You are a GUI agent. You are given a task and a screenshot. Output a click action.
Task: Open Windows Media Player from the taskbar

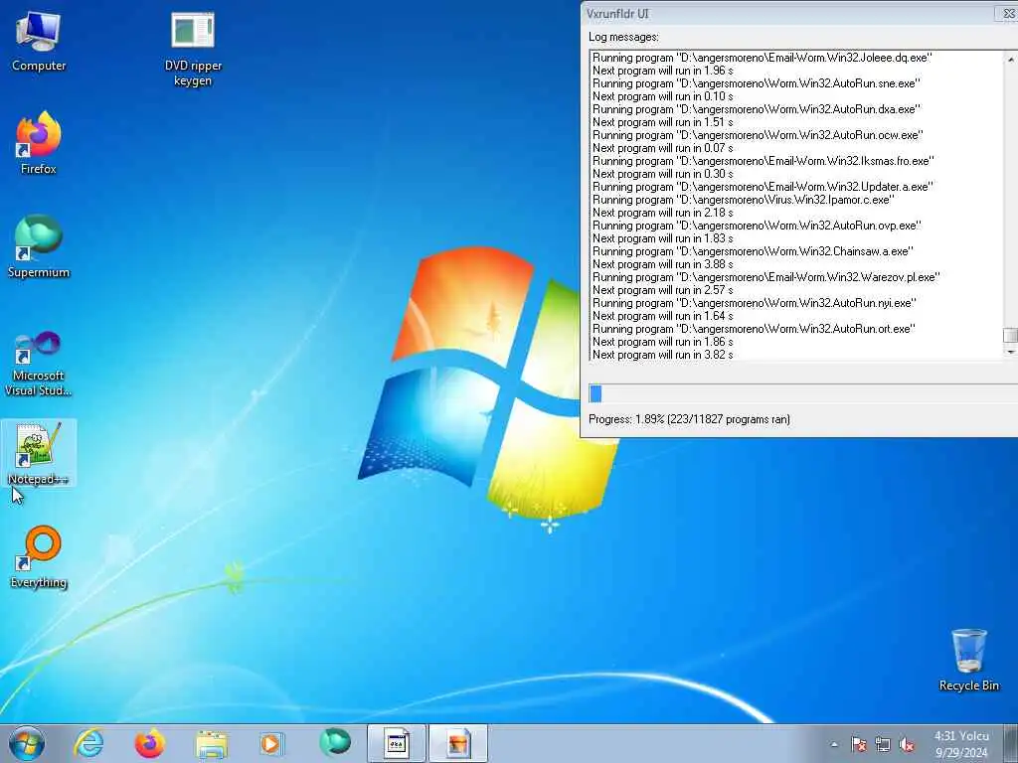click(271, 743)
